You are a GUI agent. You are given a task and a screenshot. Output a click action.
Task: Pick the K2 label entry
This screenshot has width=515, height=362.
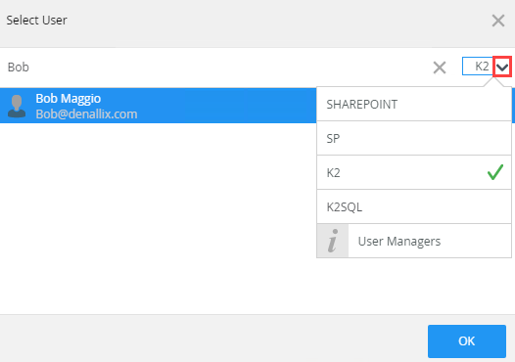pyautogui.click(x=414, y=172)
